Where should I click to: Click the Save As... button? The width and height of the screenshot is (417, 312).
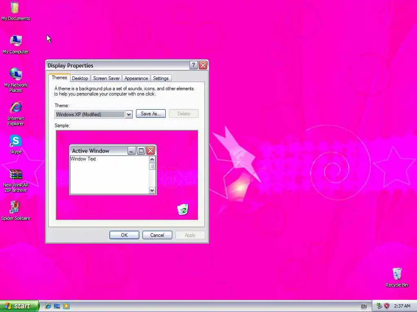(151, 114)
